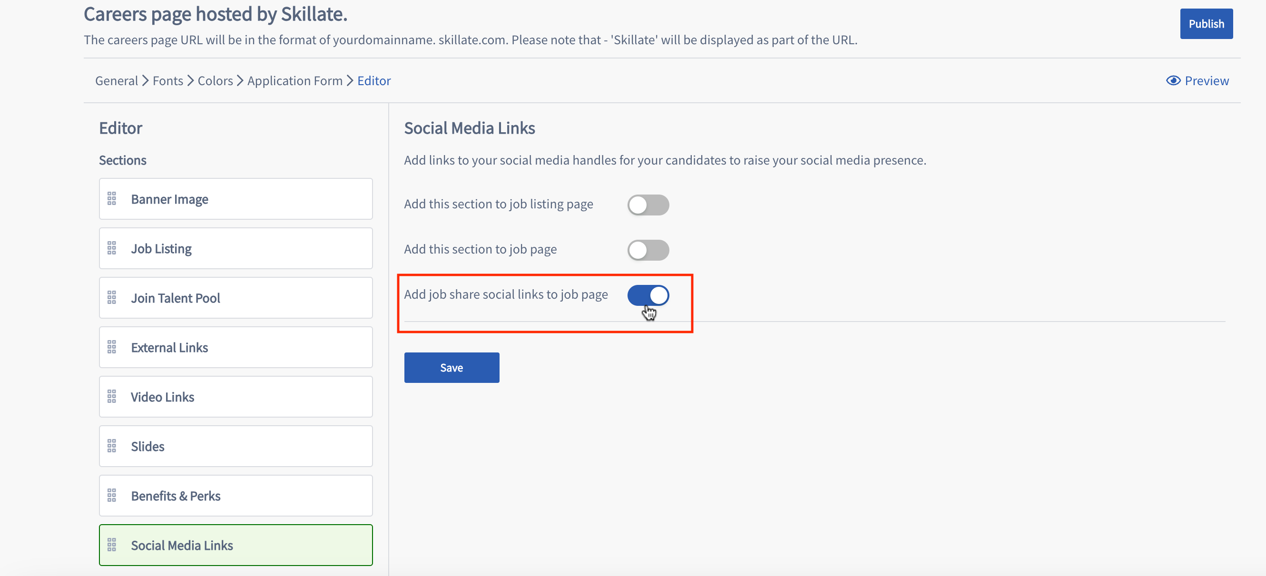Click drag handle icon beside Video Links
Screen dimensions: 1266x576
[x=111, y=397]
